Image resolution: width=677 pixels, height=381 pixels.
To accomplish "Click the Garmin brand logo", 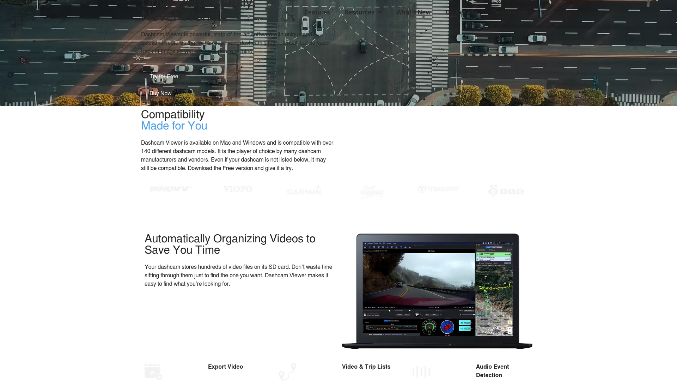I will [304, 190].
